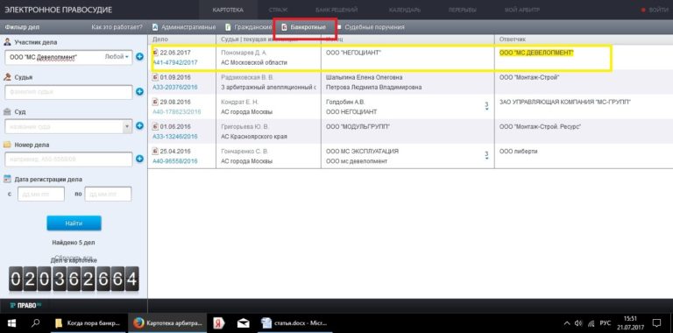The image size is (673, 333).
Task: Add another participant with plus icon
Action: (x=139, y=57)
